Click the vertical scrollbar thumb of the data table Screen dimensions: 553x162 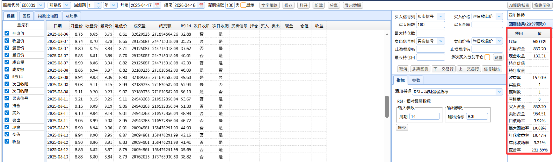(387, 106)
